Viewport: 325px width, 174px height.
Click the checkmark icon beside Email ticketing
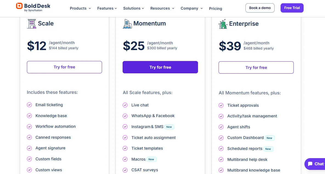tap(29, 105)
